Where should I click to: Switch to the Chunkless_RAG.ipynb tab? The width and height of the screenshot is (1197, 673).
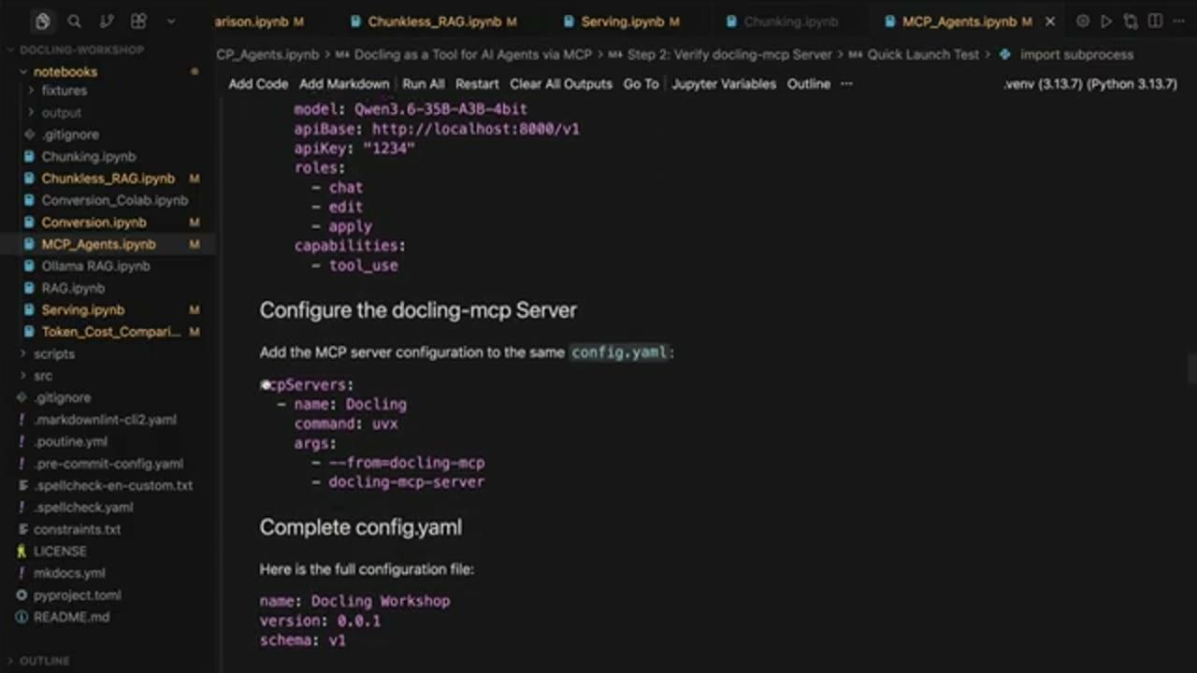433,21
